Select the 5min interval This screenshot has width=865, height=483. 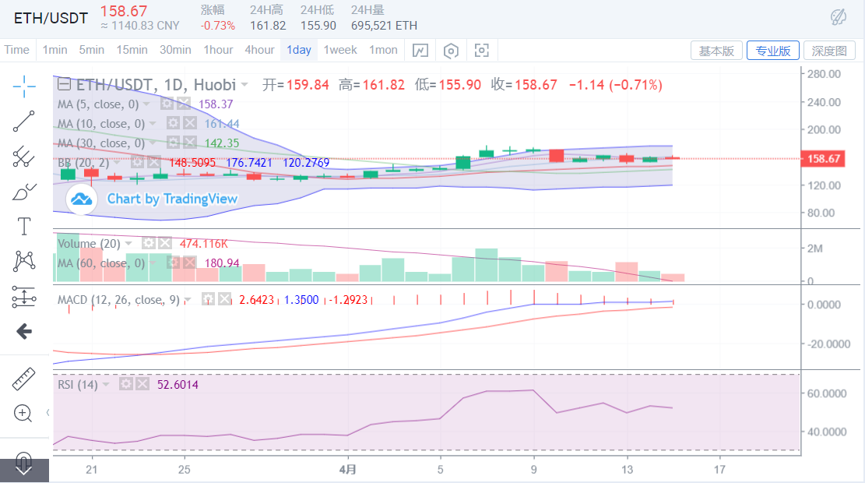[92, 50]
